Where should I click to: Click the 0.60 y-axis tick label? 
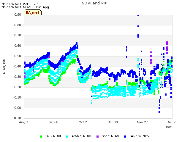coord(18,46)
